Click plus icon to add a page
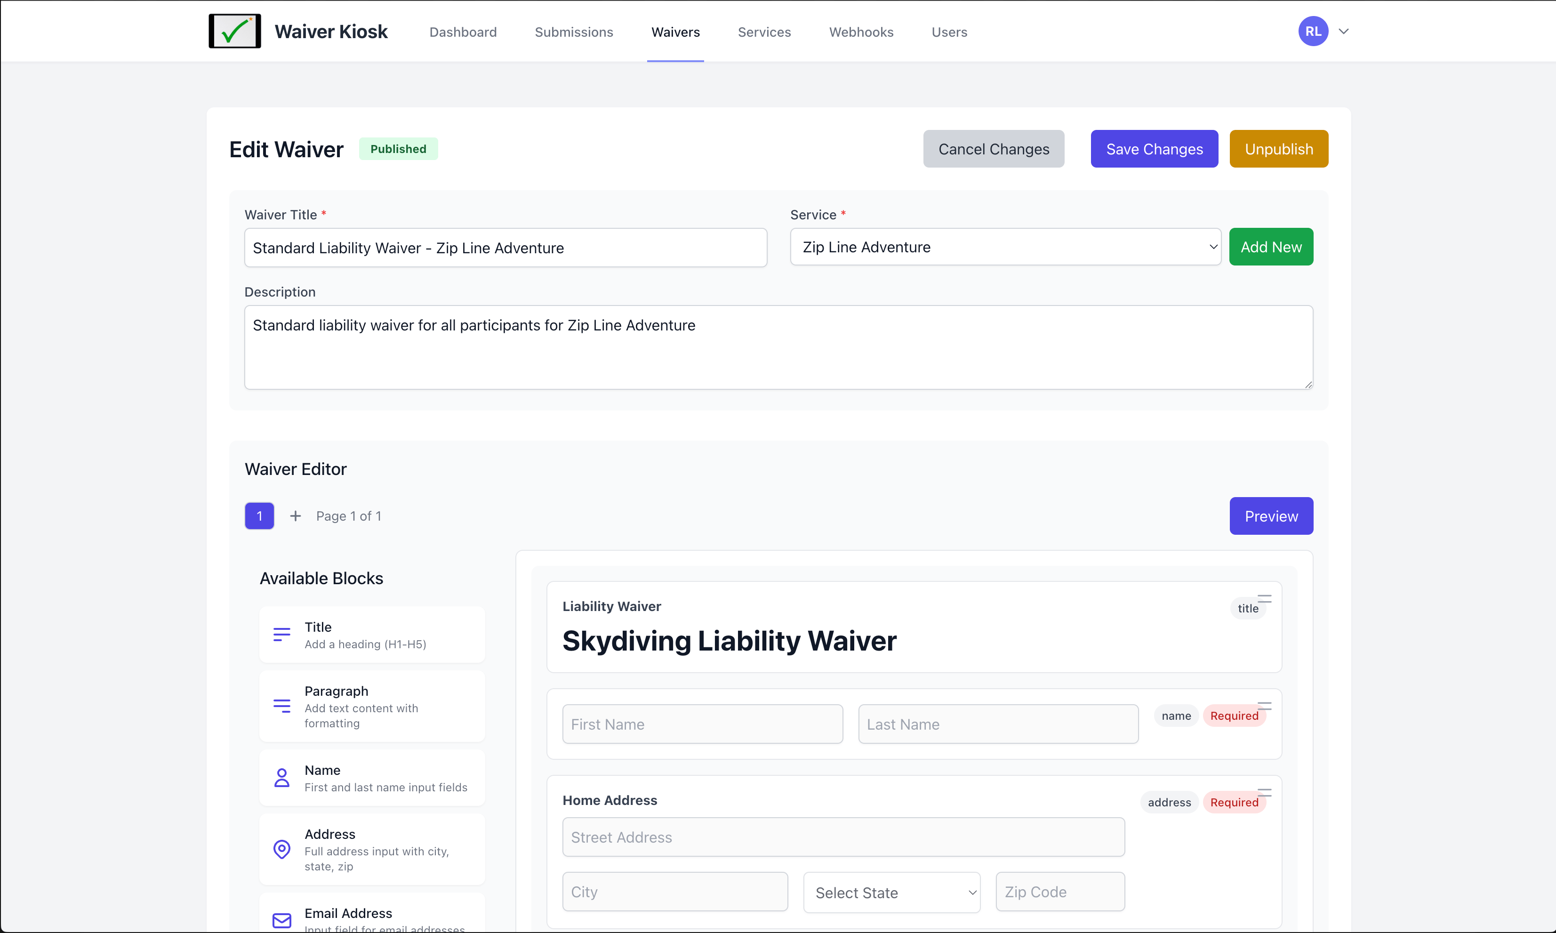This screenshot has height=933, width=1556. click(x=296, y=516)
